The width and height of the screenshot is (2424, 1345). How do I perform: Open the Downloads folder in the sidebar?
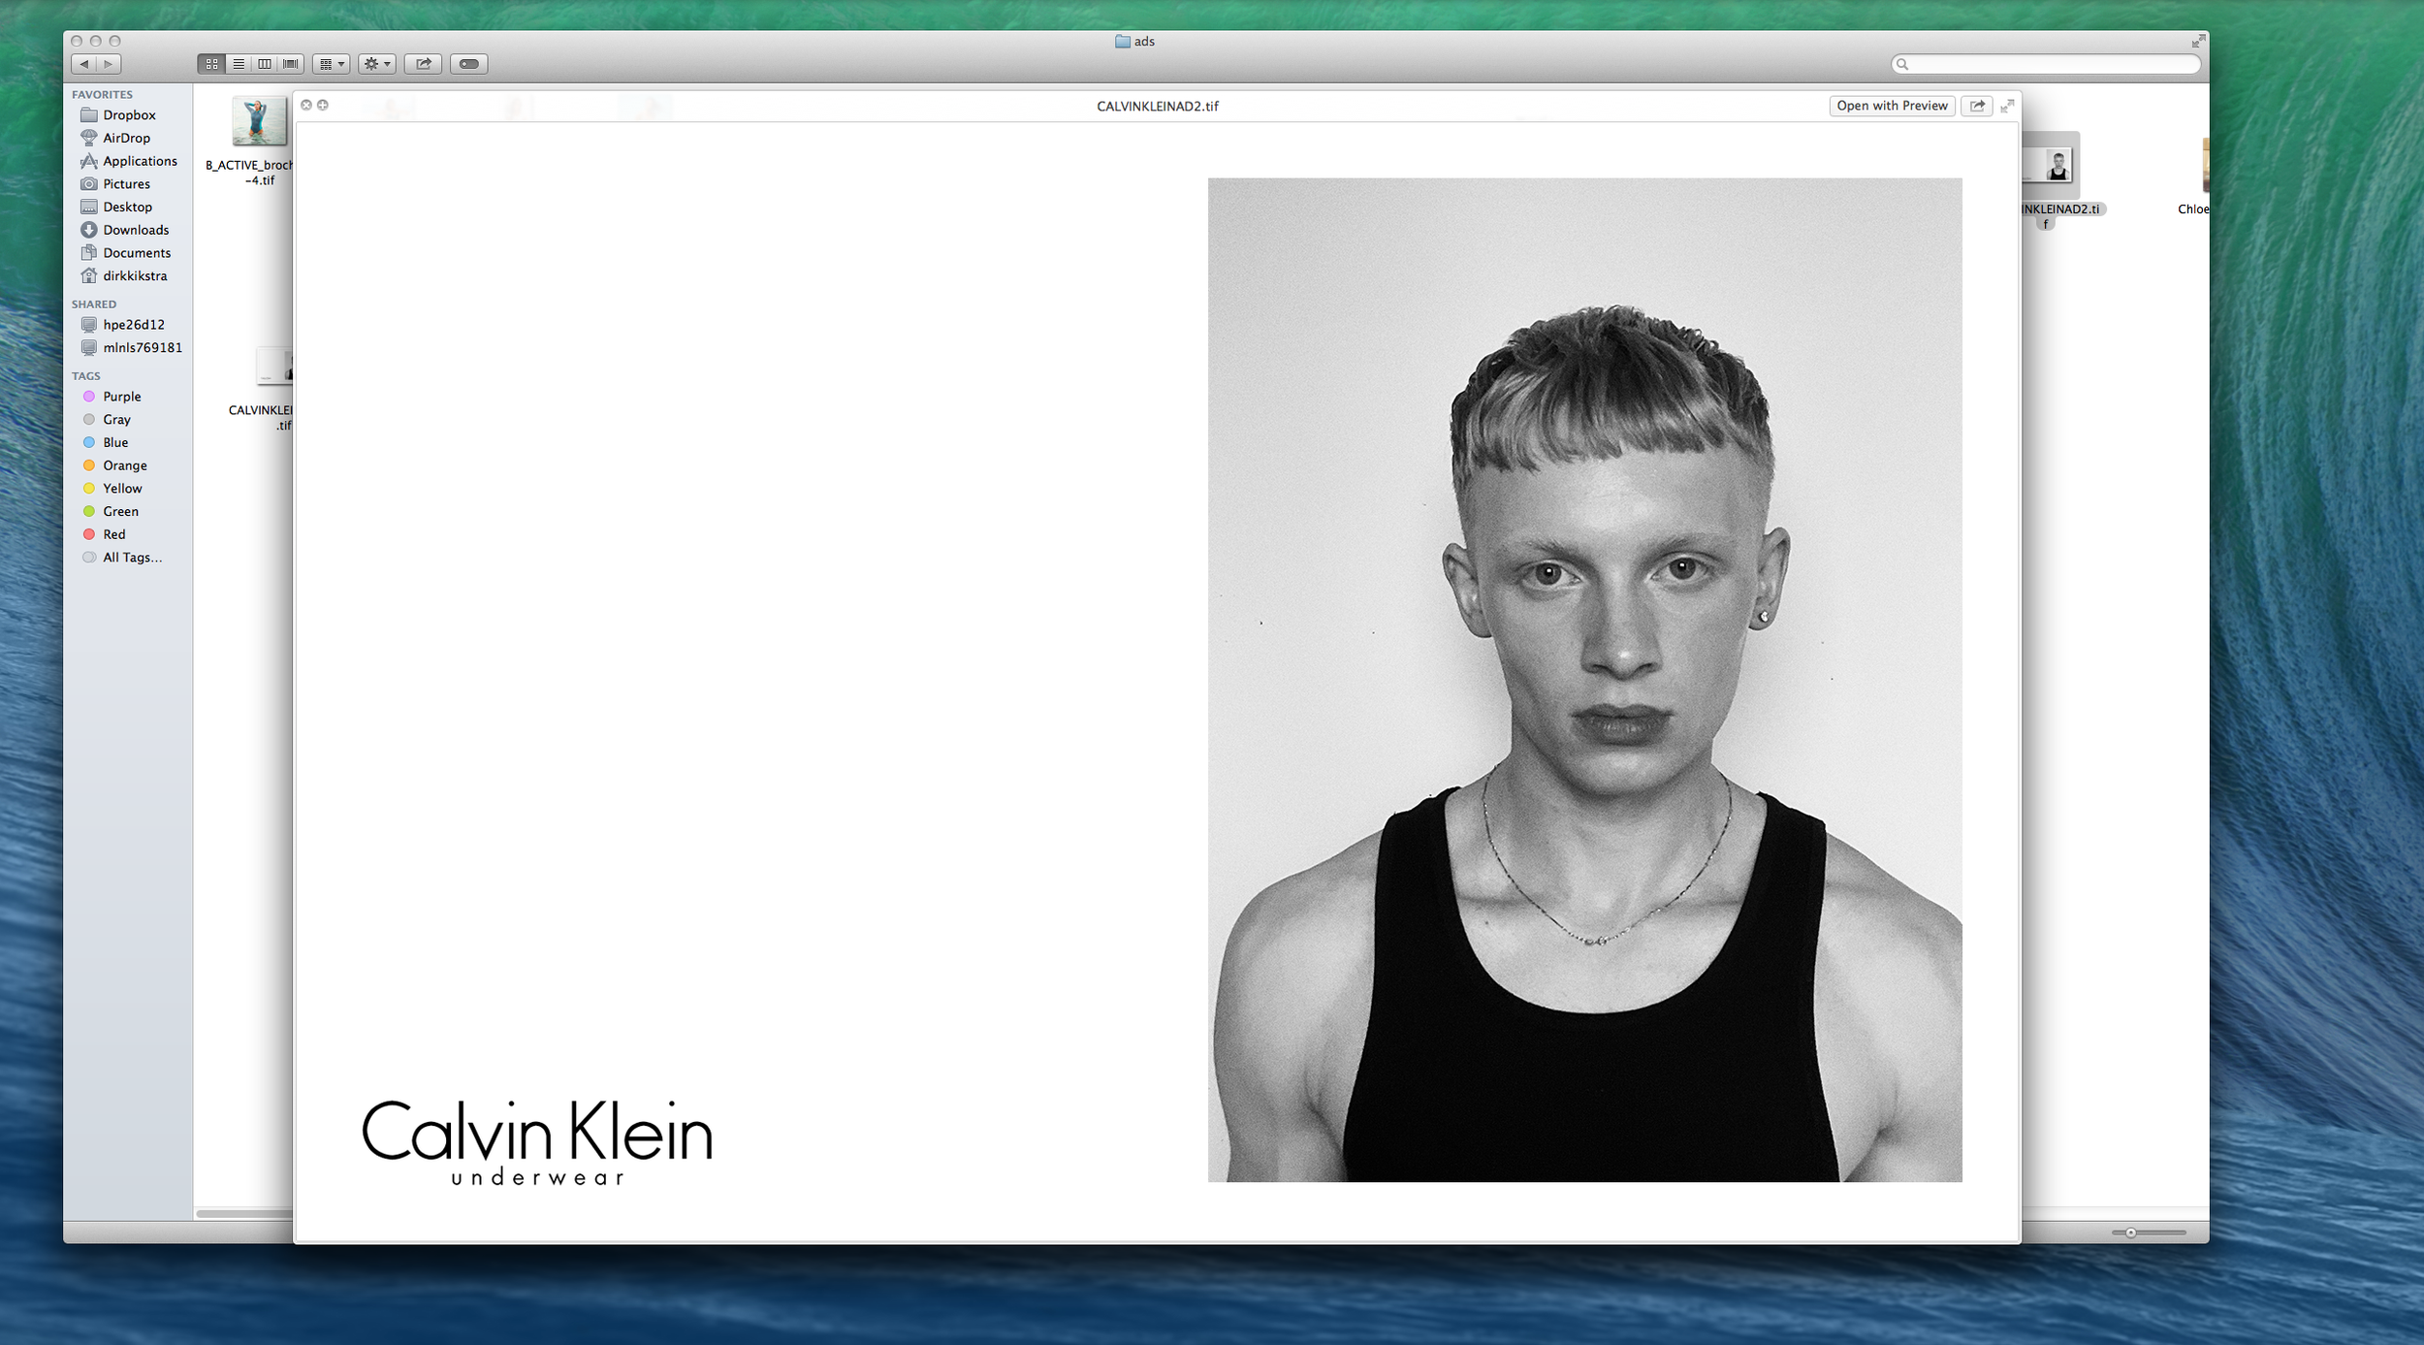click(136, 230)
